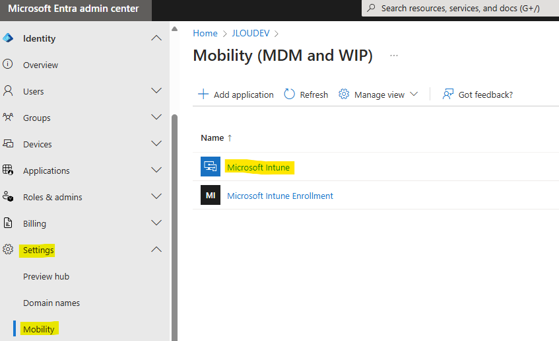
Task: Click the Groups people icon
Action: click(x=8, y=117)
